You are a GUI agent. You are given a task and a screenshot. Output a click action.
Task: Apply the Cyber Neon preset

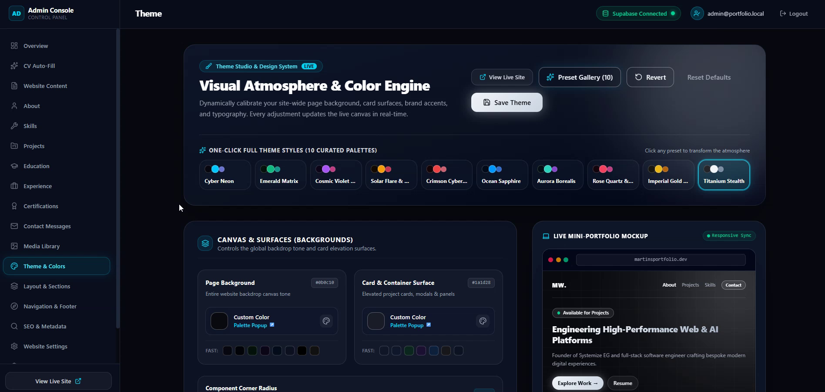(225, 175)
